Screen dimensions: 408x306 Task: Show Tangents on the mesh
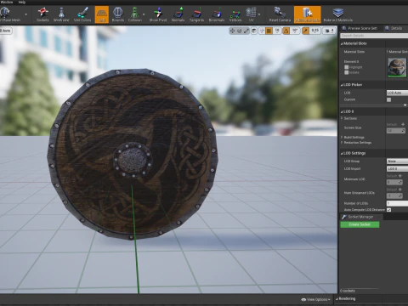tap(196, 14)
